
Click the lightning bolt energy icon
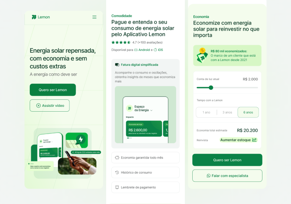pos(81,139)
